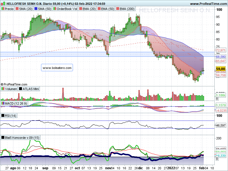
Task: Click the © ProRealTime.com copyright text
Action: click(x=14, y=84)
